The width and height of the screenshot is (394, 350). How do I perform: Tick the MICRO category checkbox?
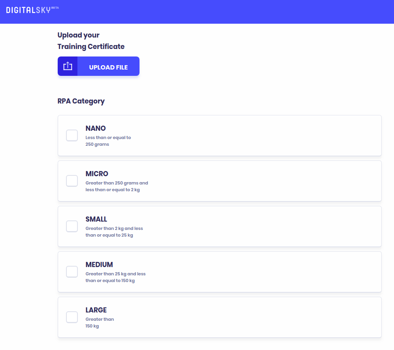(72, 181)
